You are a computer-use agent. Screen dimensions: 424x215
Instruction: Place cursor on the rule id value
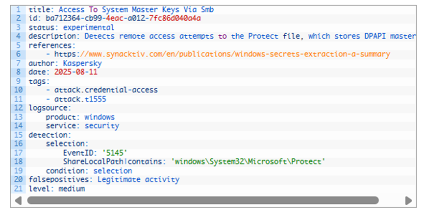123,19
